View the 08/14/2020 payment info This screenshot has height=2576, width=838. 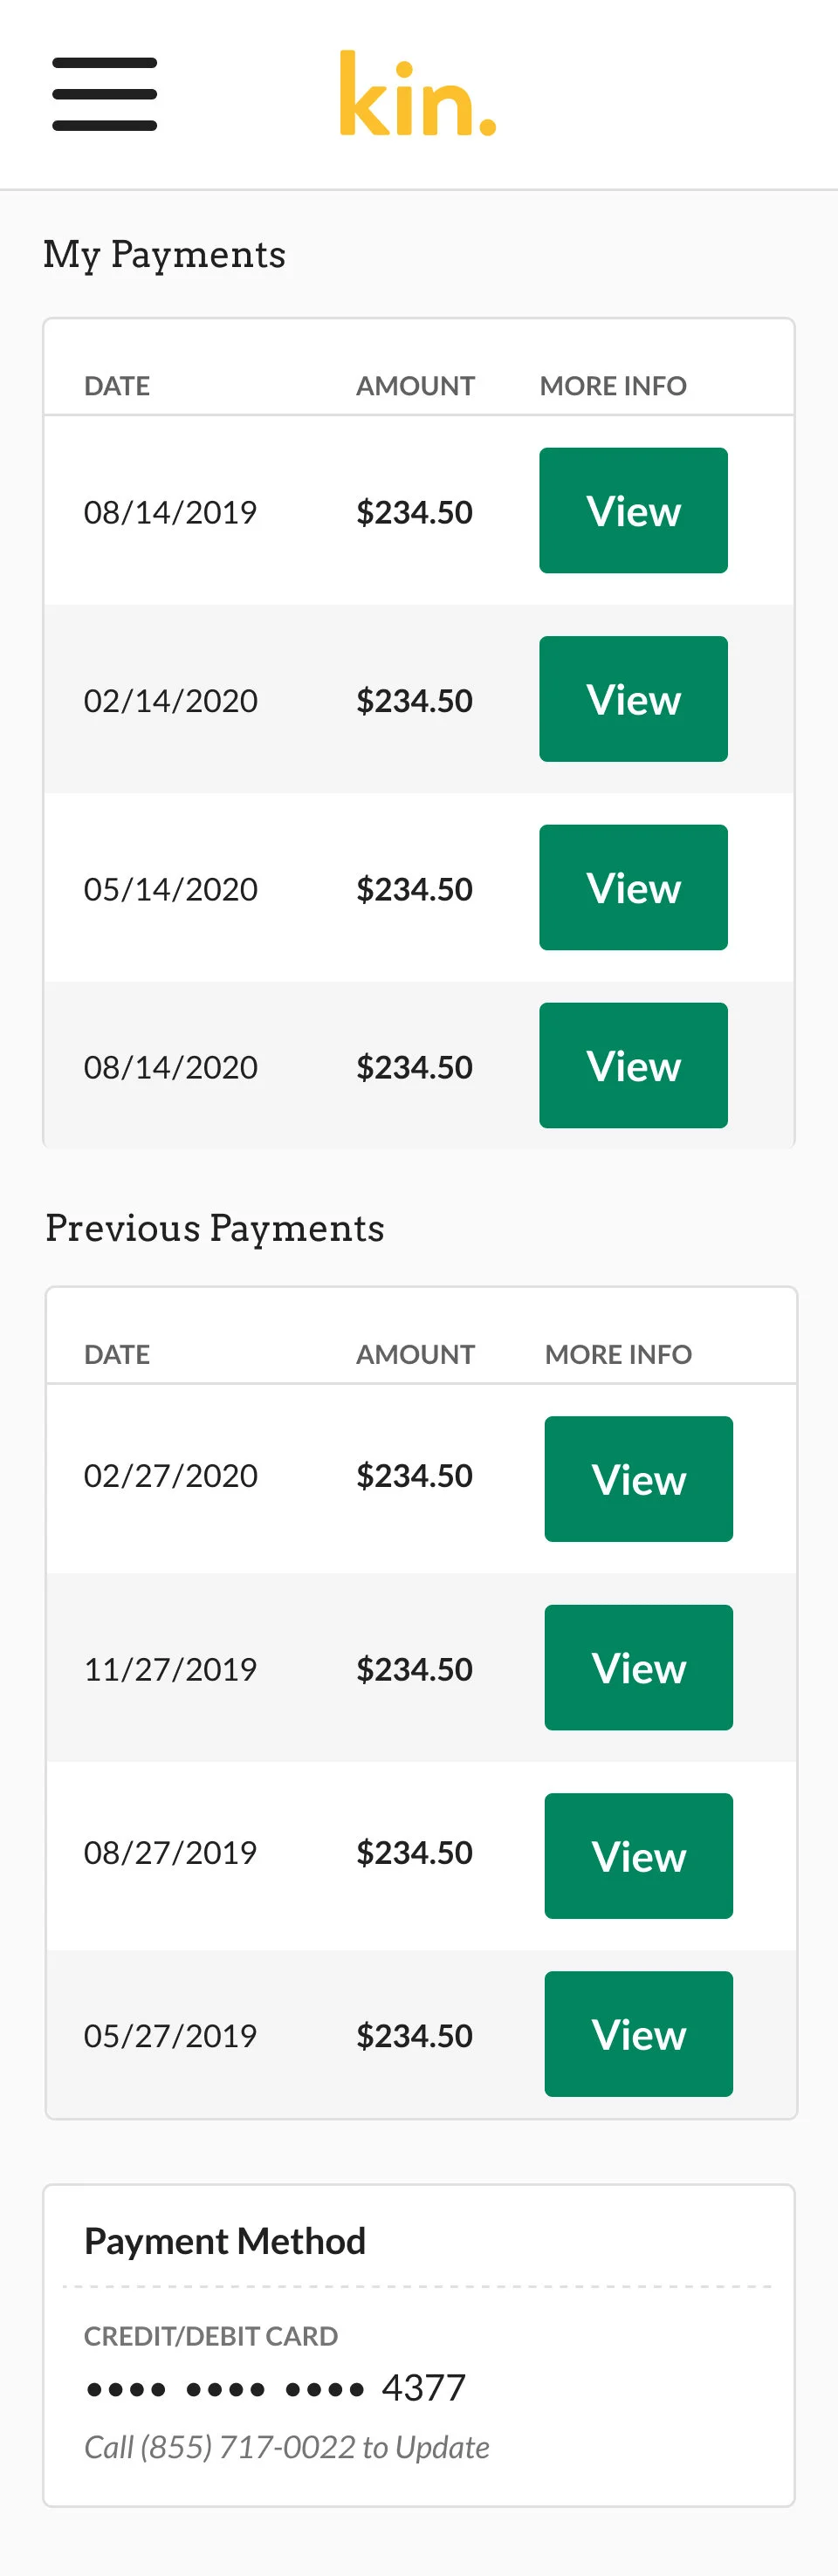(633, 1065)
